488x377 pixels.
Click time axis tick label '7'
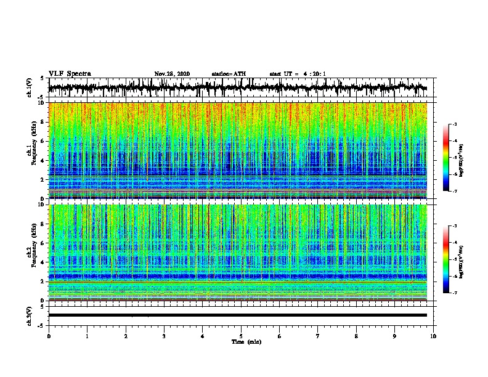318,336
